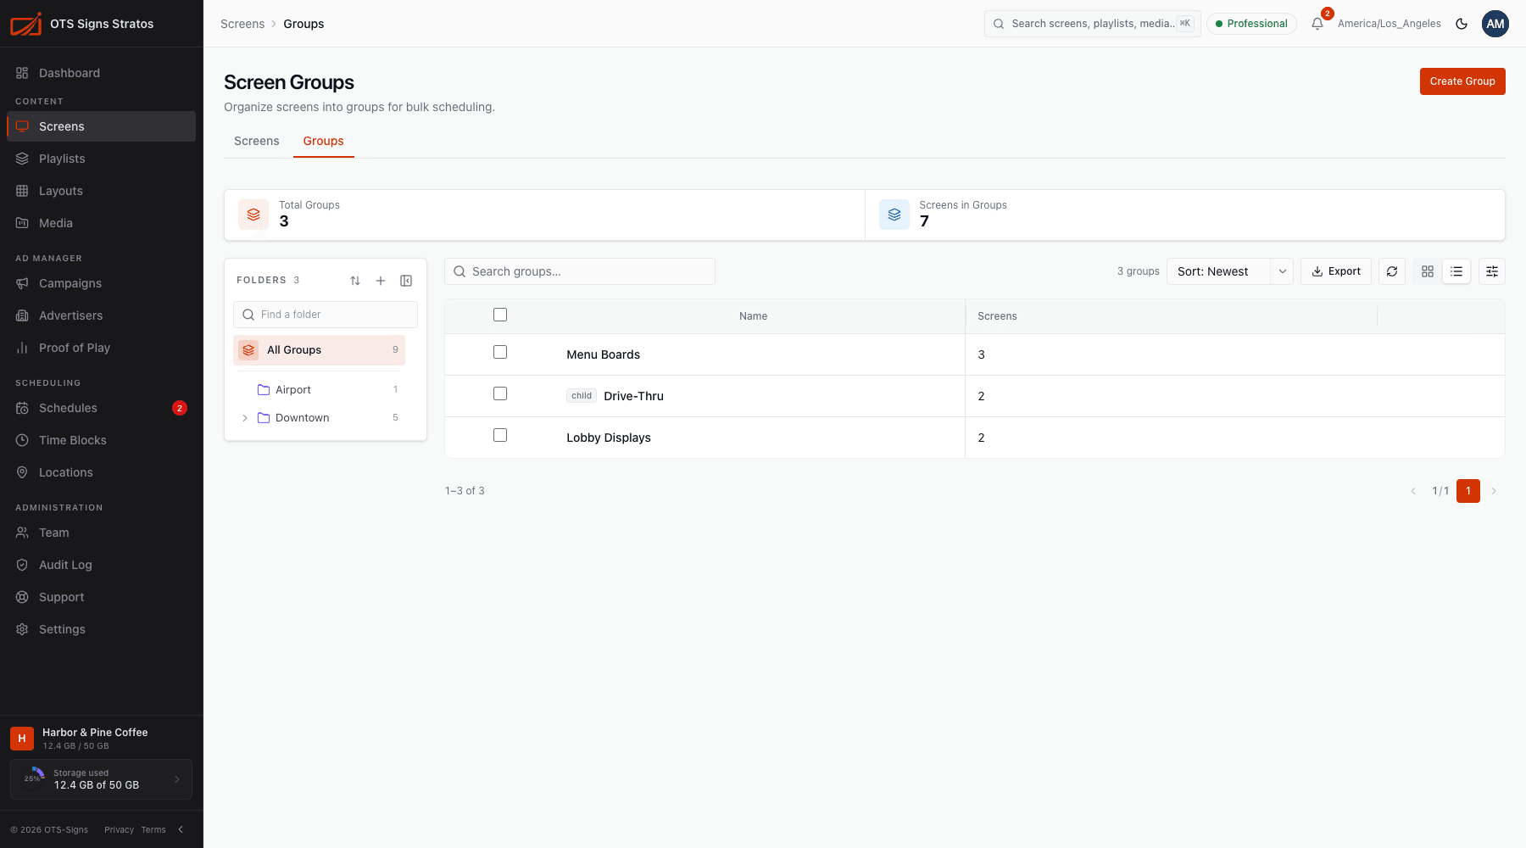
Task: Check the Lobby Displays row checkbox
Action: (500, 435)
